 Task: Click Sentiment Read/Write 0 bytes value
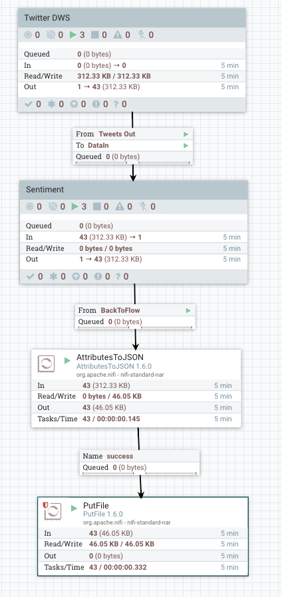click(x=106, y=248)
